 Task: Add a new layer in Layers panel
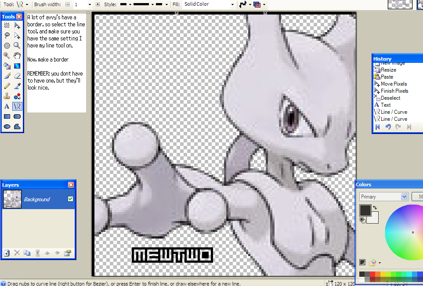[x=7, y=253]
